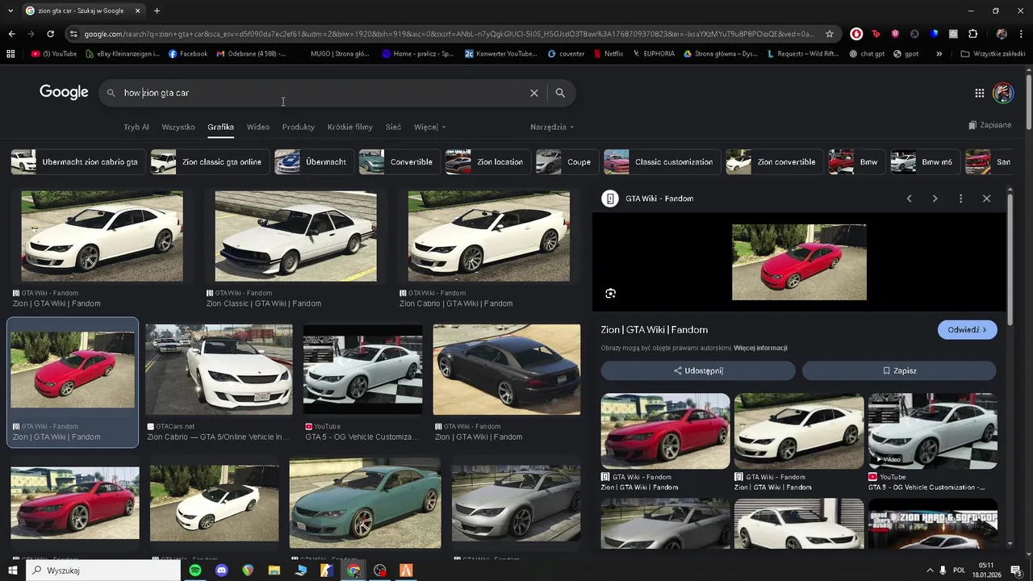Bookmark this page with the star icon

point(829,34)
